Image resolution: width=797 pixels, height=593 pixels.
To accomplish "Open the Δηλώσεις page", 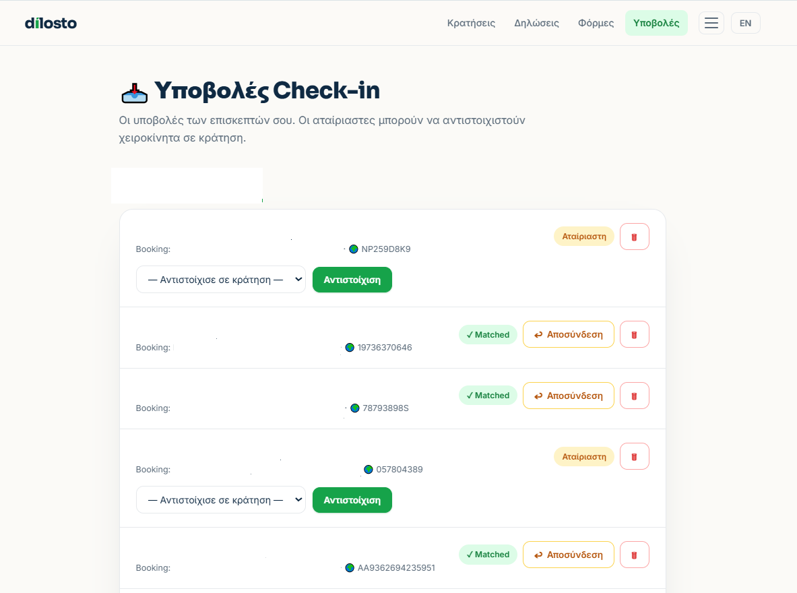I will 537,23.
